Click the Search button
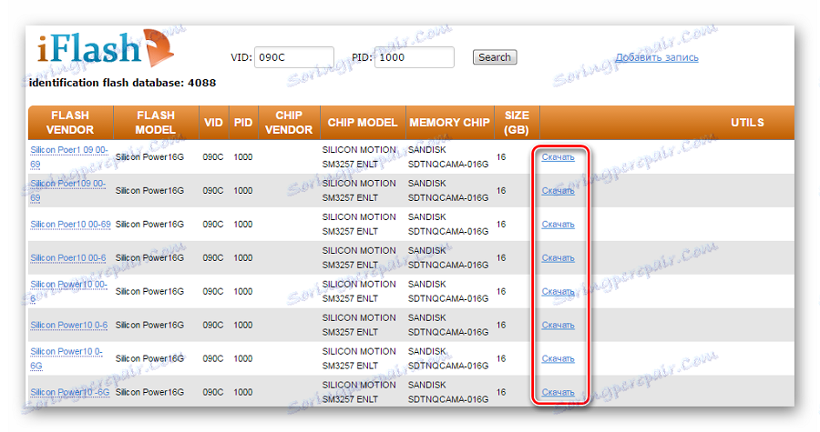Viewport: 820px width, 432px height. point(494,57)
